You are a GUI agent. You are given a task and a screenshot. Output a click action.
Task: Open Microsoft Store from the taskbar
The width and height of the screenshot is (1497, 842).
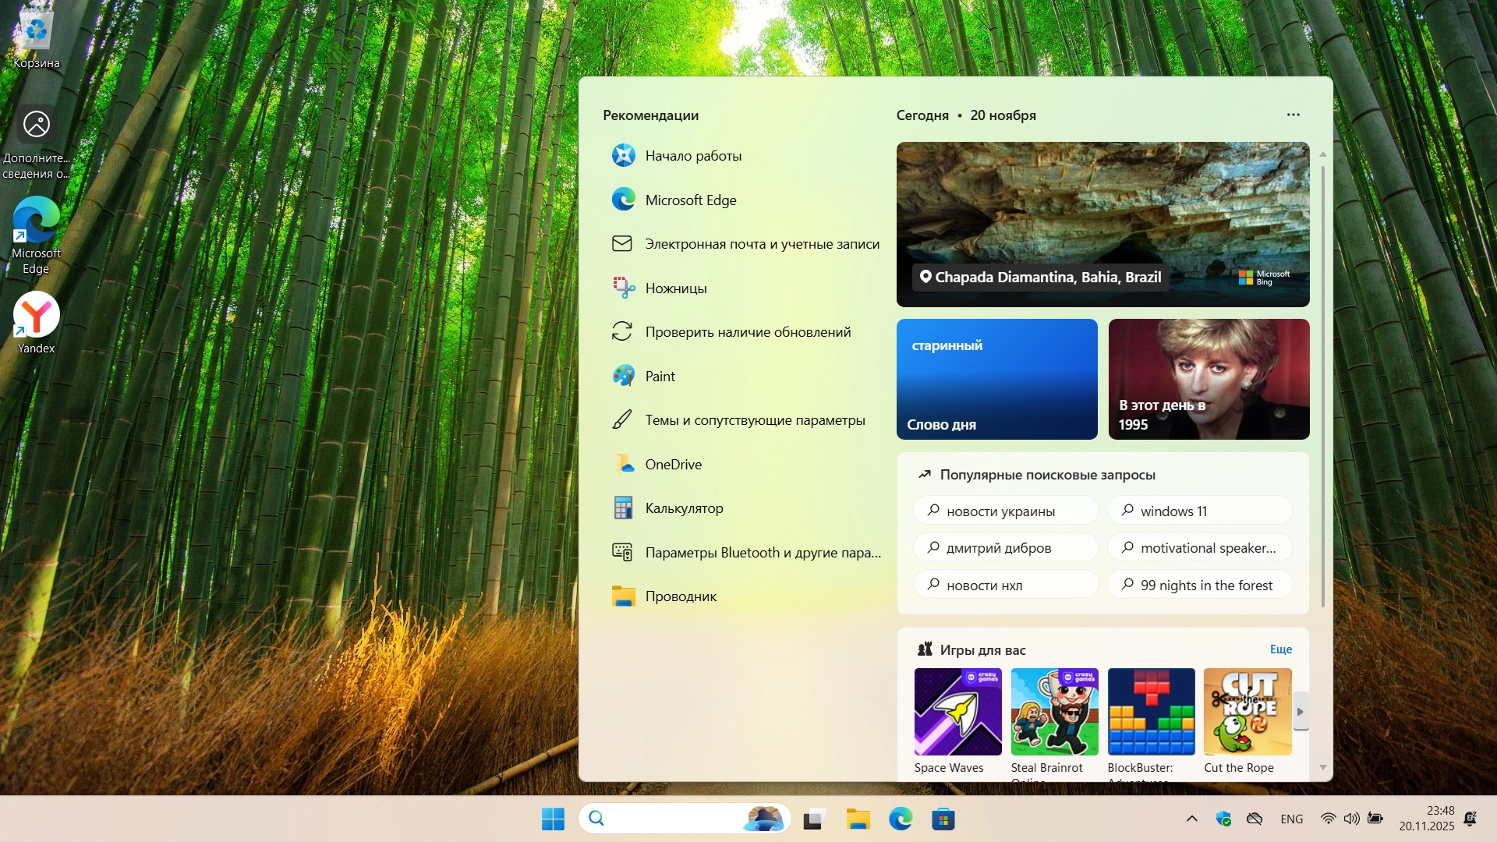[943, 819]
